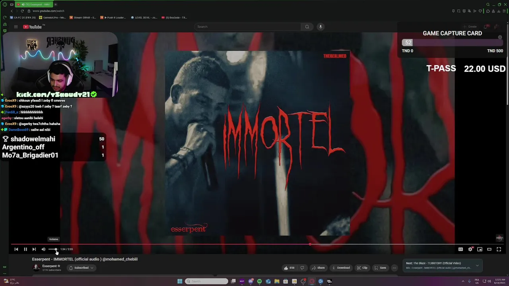Save the video to a playlist

[x=380, y=268]
